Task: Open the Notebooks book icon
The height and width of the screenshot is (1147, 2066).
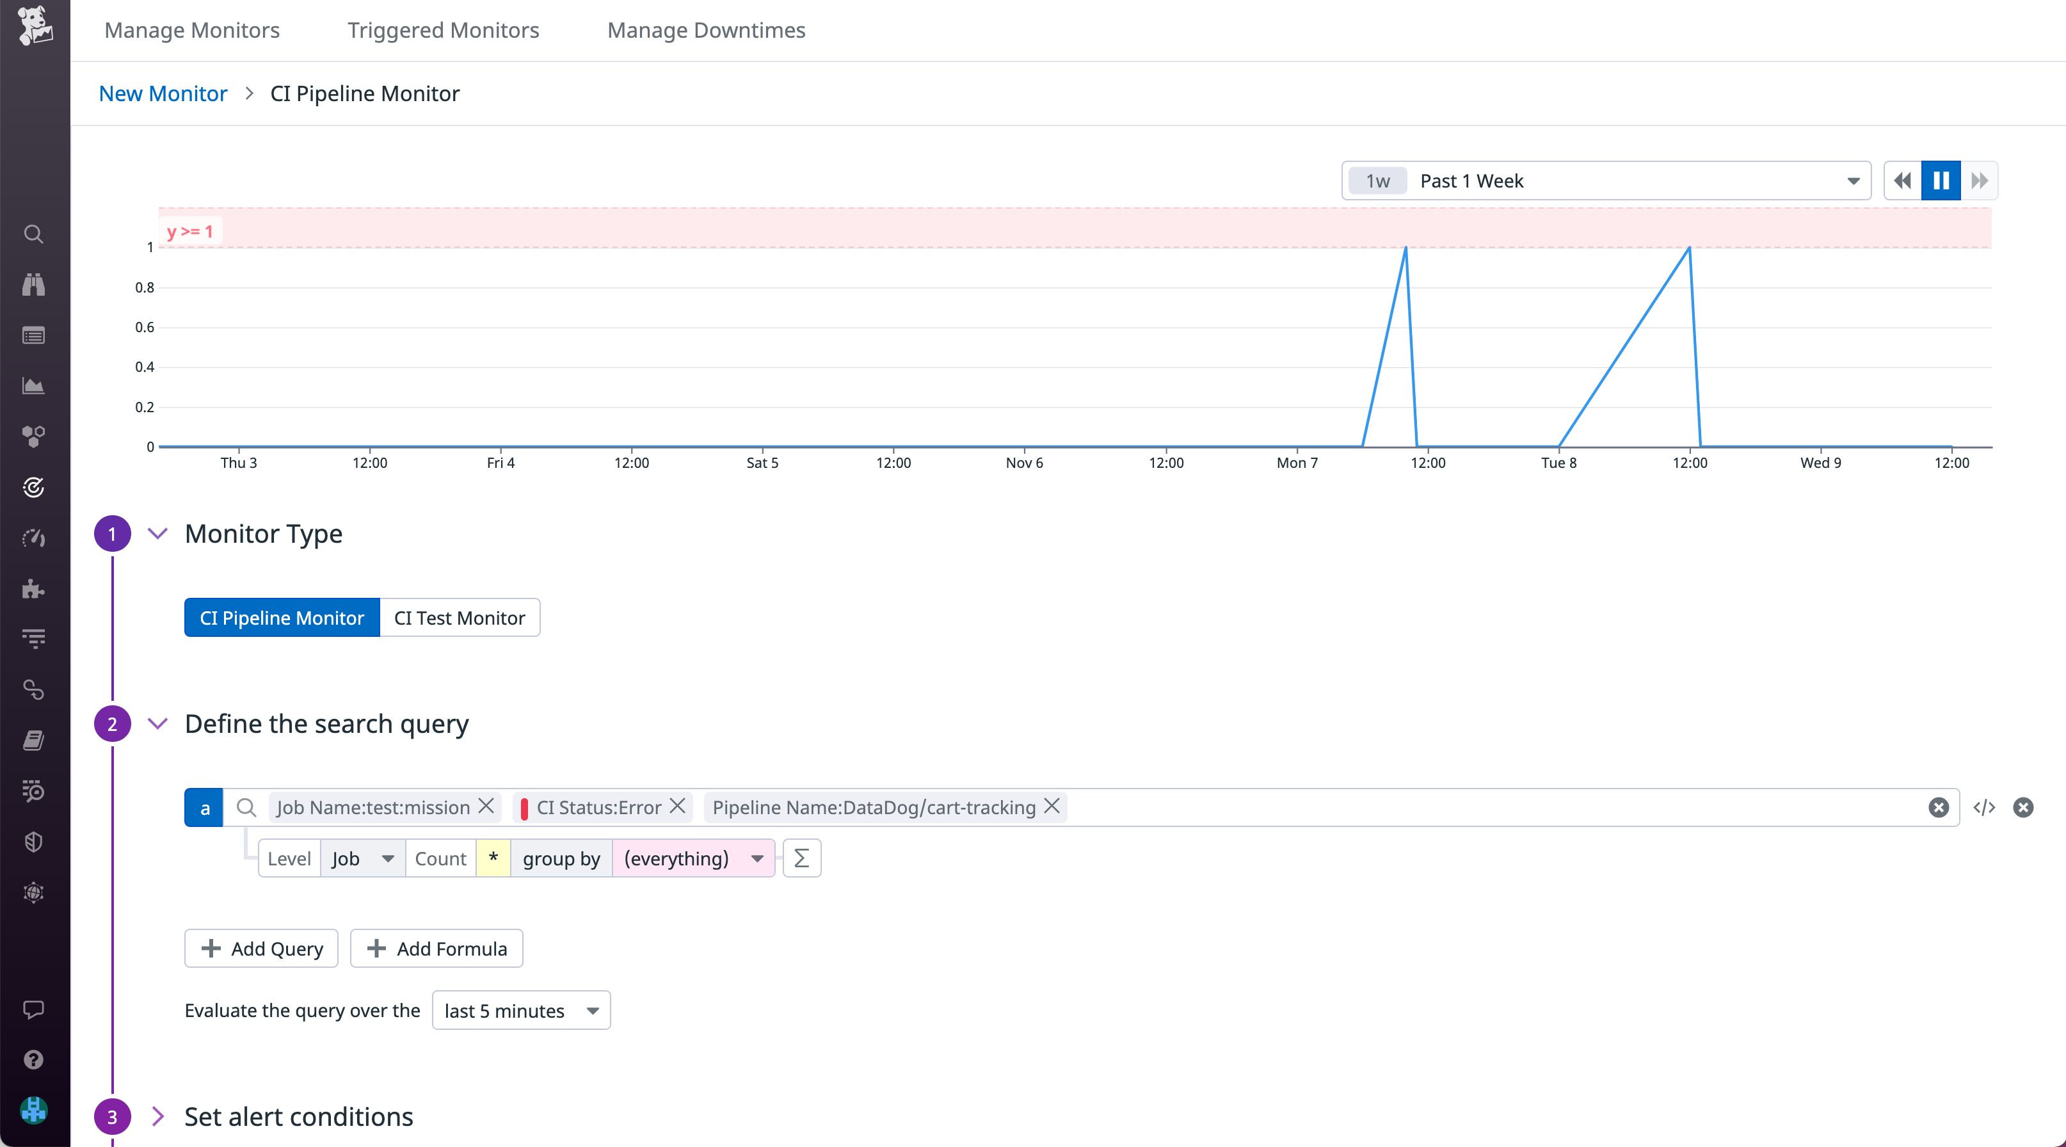Action: (x=33, y=739)
